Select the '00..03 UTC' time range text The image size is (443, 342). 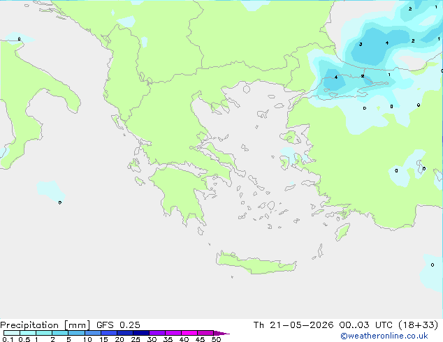point(366,325)
